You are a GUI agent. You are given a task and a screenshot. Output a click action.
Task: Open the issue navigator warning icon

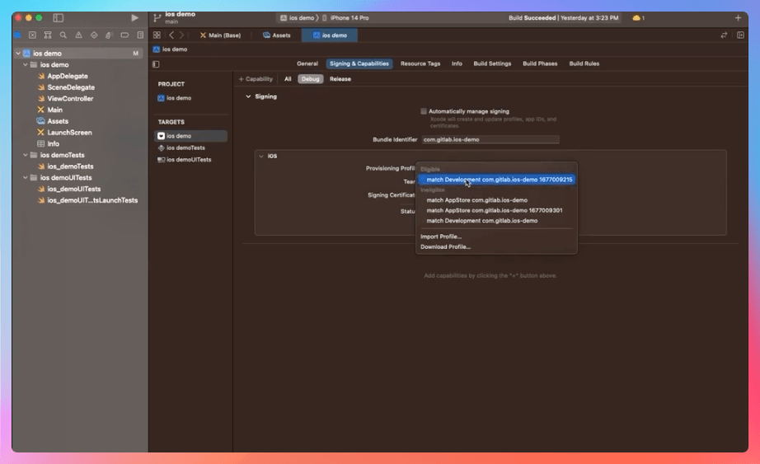click(x=78, y=35)
